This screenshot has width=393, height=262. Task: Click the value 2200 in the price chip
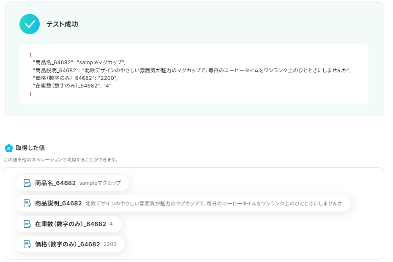[110, 244]
